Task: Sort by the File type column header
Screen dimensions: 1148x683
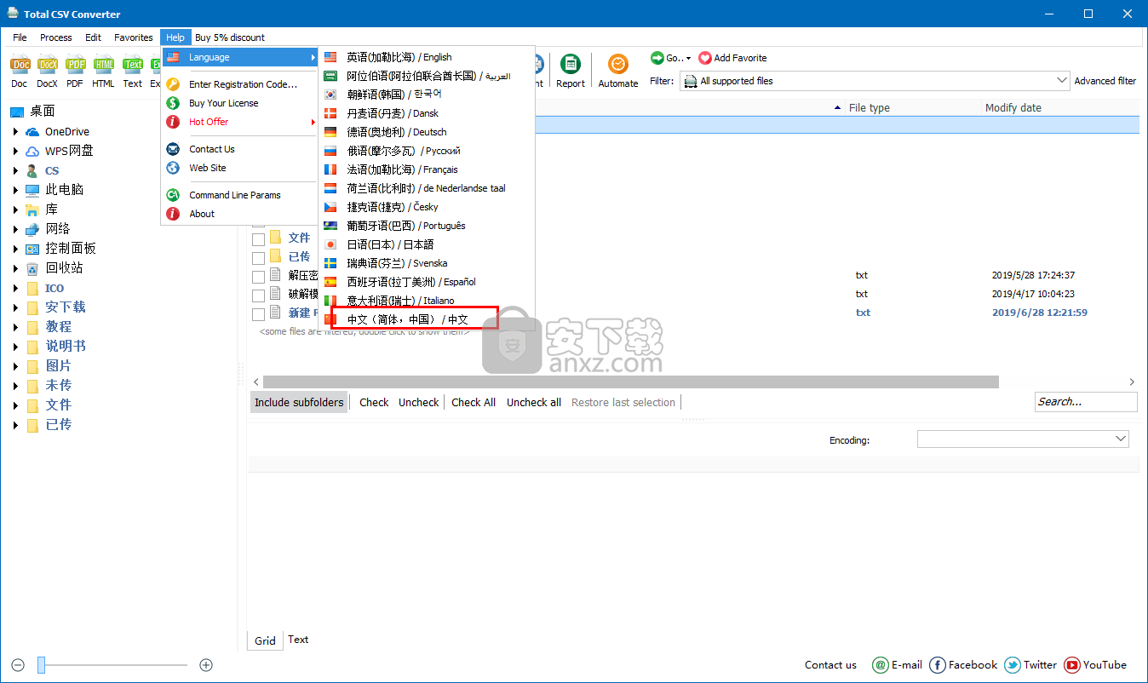Action: point(869,107)
